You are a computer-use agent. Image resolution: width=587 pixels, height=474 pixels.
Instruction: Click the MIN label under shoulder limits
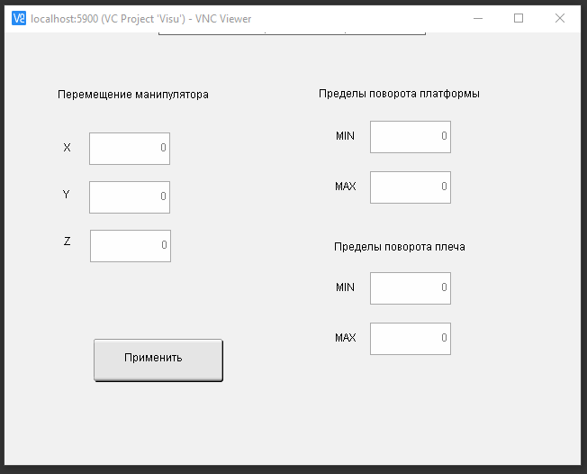click(345, 287)
